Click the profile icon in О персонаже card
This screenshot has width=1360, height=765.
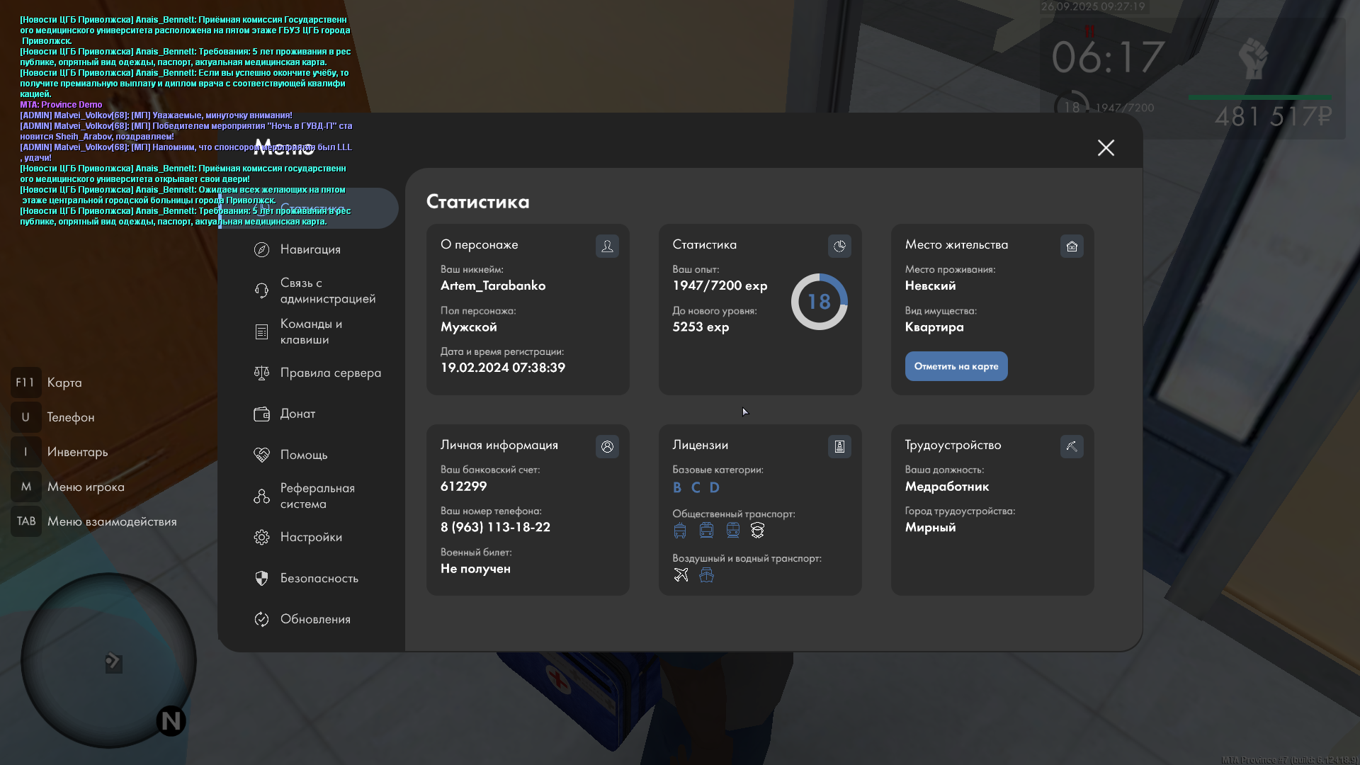(x=607, y=246)
